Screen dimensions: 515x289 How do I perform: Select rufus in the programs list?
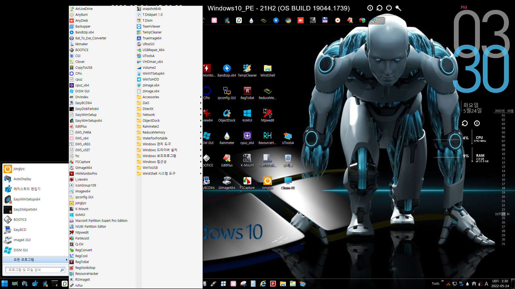(102, 286)
